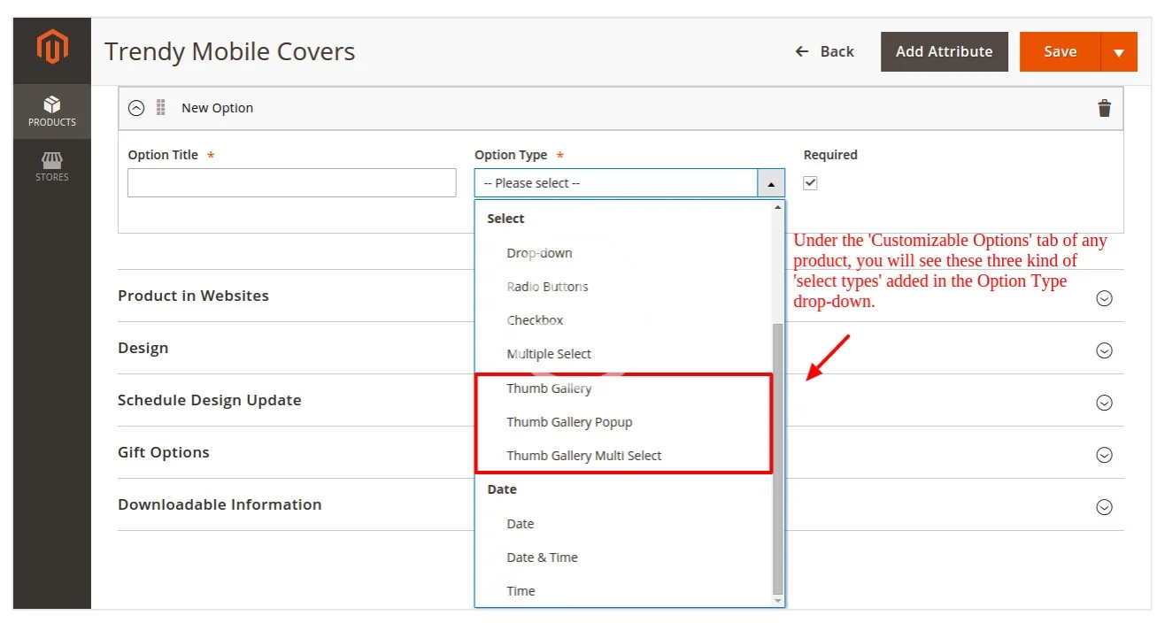Open the Stores sidebar icon
Viewport: 1157px width, 623px height.
(52, 166)
